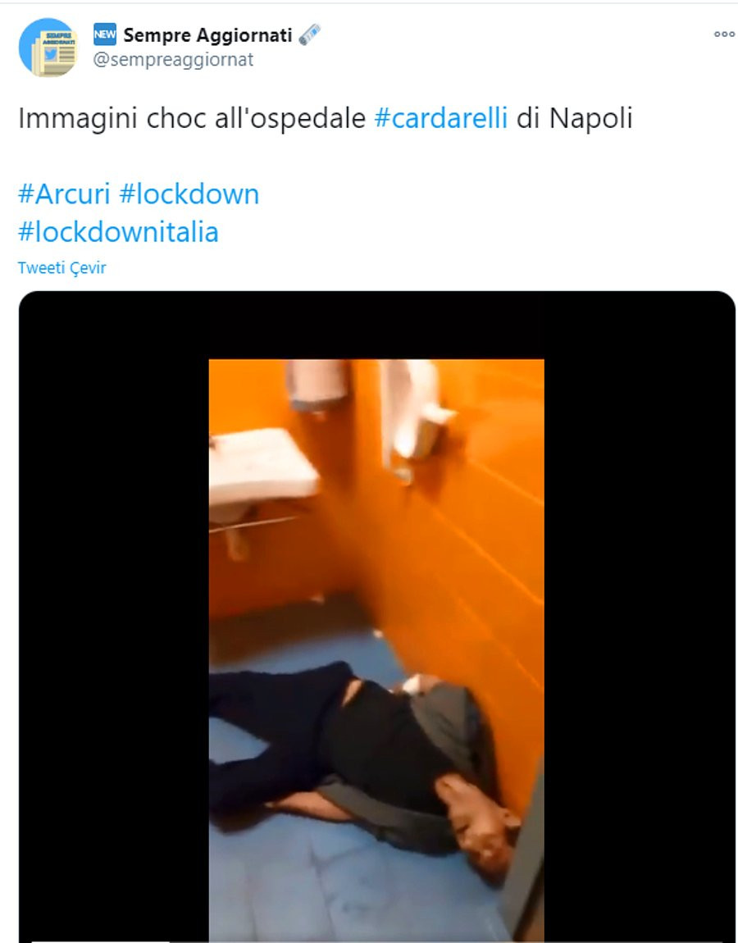Screen dimensions: 738x943
Task: Click the blue NEW badge beside name
Action: [105, 35]
